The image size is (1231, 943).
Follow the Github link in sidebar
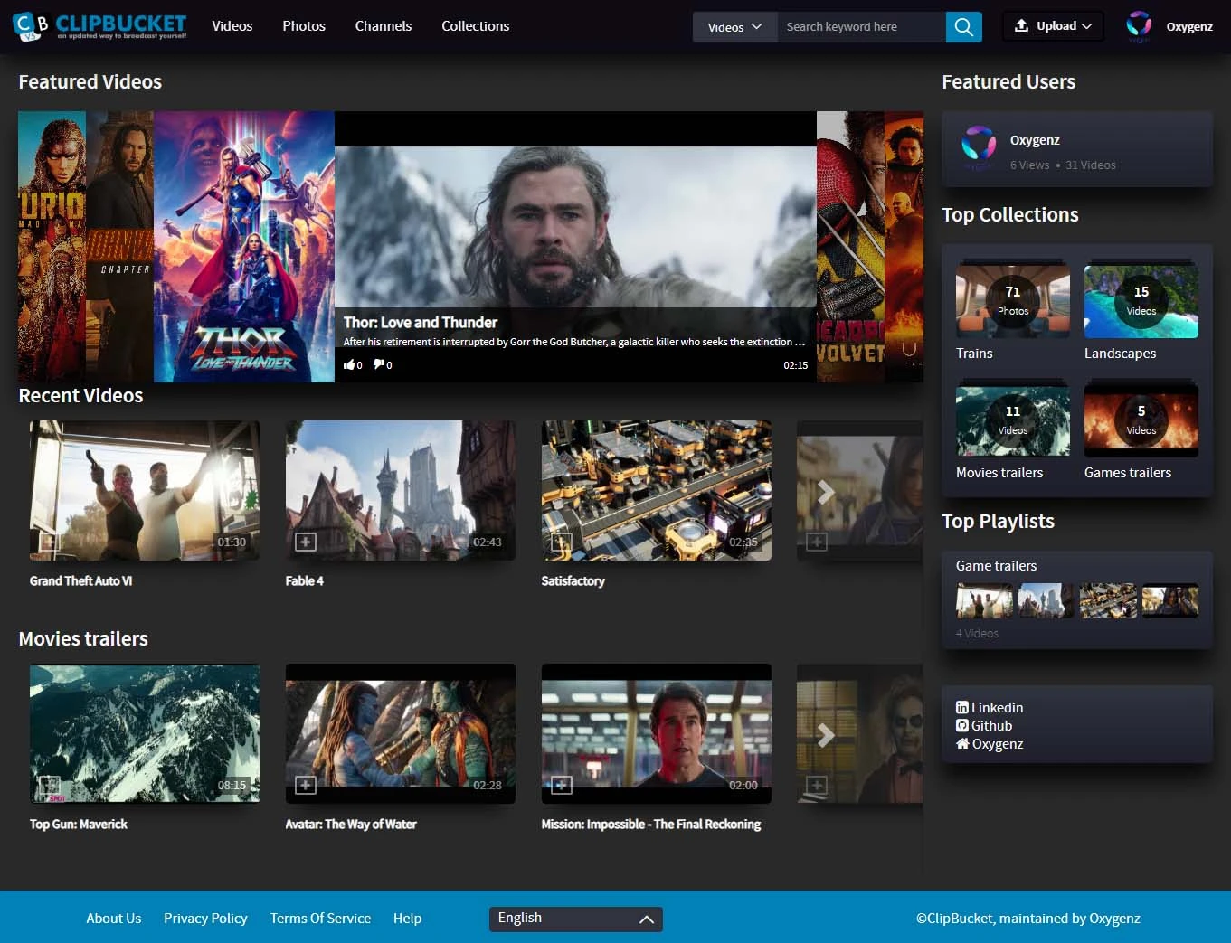pos(990,726)
